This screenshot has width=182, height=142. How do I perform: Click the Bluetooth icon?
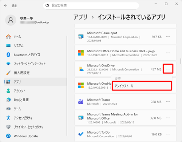point(8,55)
